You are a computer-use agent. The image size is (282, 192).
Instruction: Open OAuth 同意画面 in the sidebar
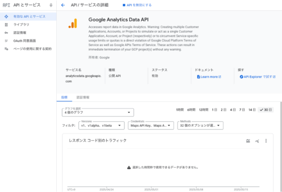coord(28,41)
